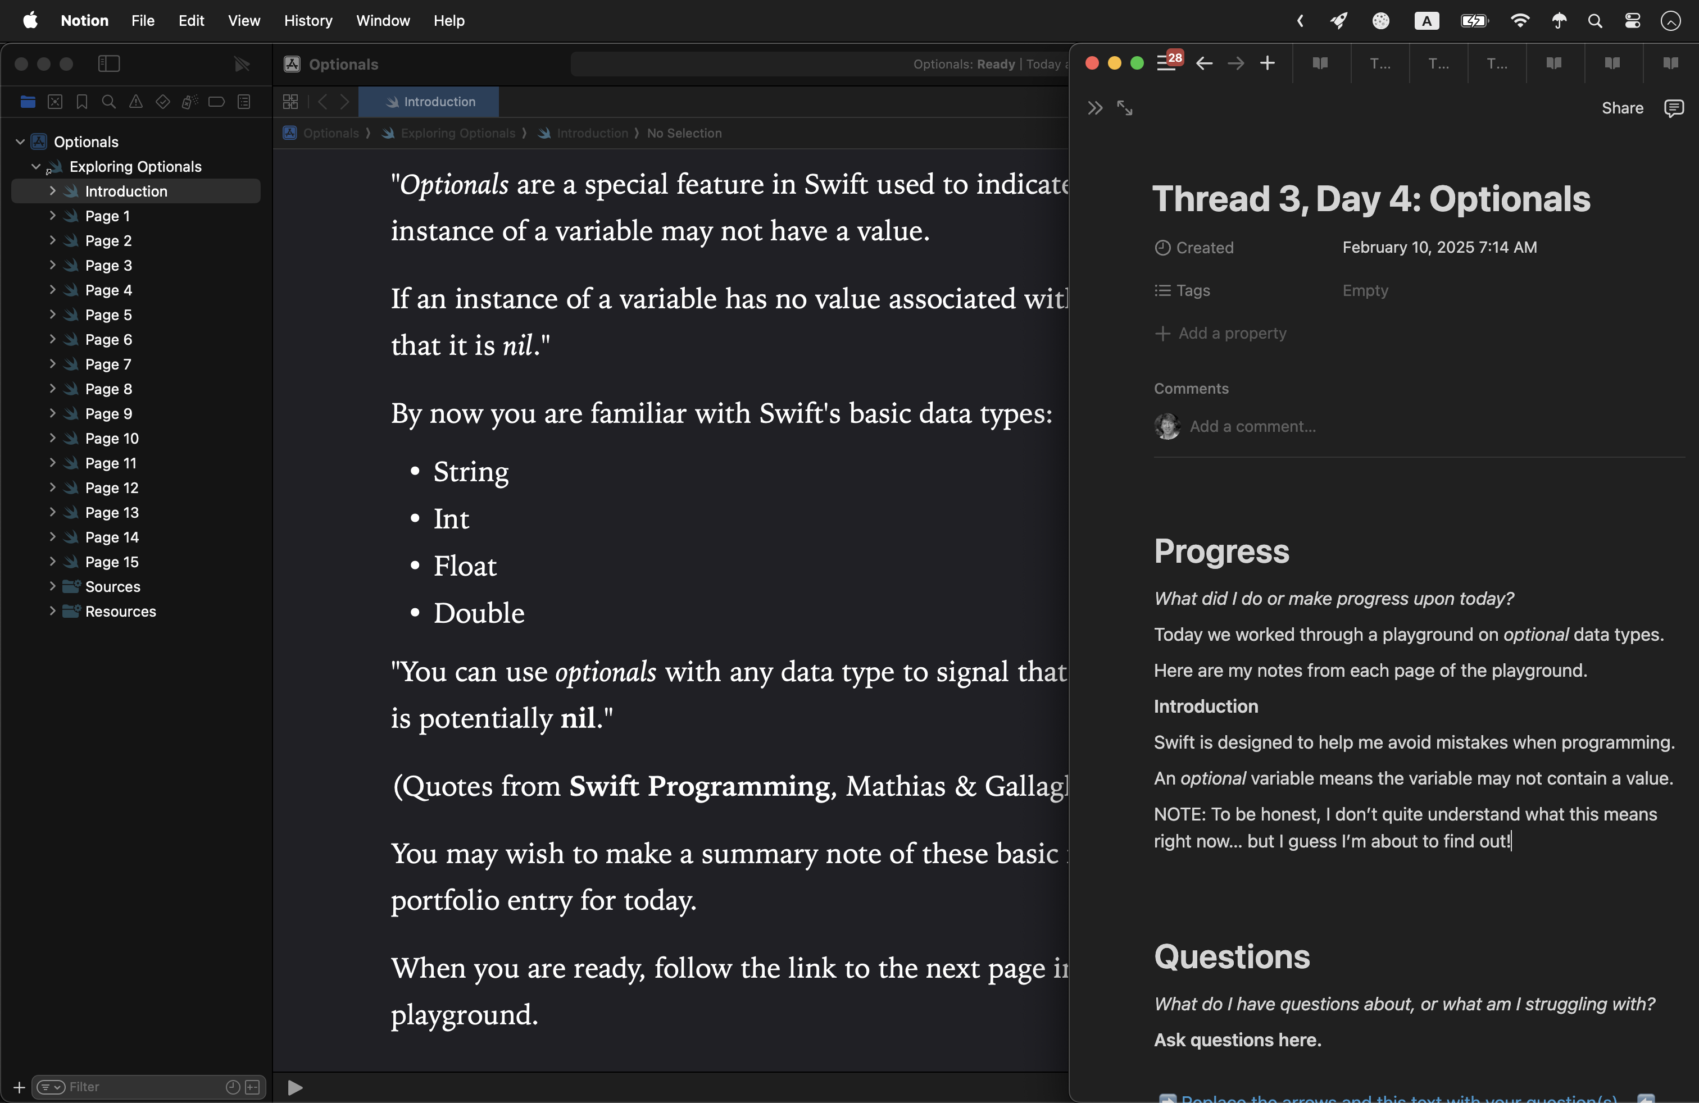Toggle recent files filter clock icon
The width and height of the screenshot is (1699, 1103).
point(233,1087)
